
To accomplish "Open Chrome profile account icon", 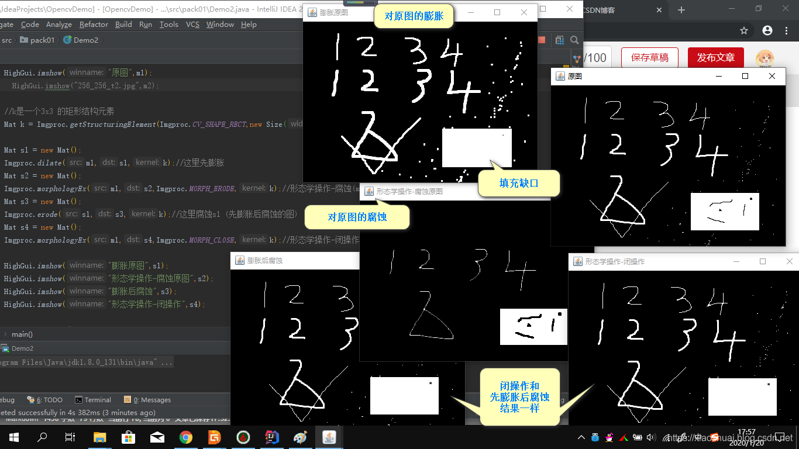I will pos(767,30).
